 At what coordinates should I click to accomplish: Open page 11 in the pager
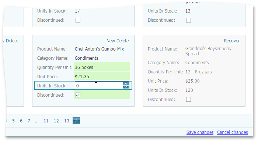46,121
